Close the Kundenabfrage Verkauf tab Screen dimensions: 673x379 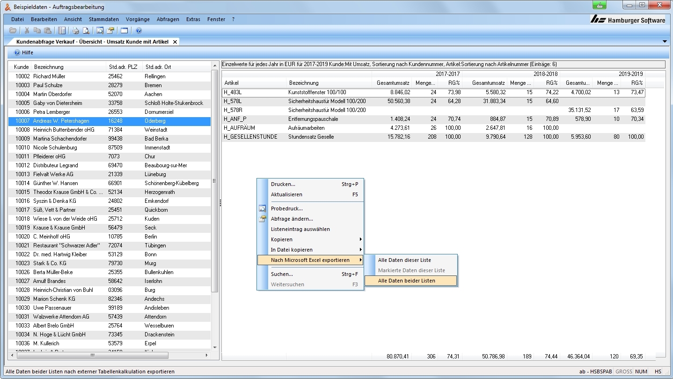pyautogui.click(x=175, y=42)
